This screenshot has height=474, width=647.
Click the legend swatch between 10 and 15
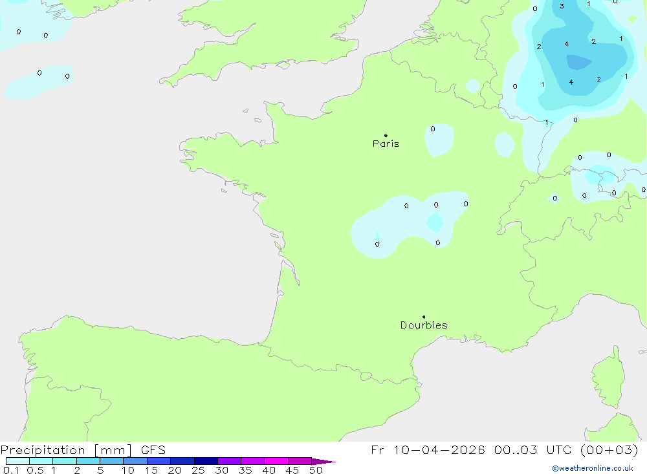(x=135, y=461)
